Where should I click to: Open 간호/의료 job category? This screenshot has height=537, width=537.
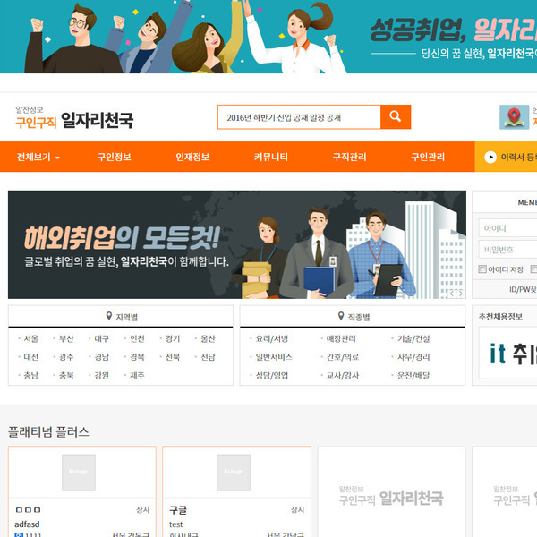(x=343, y=357)
